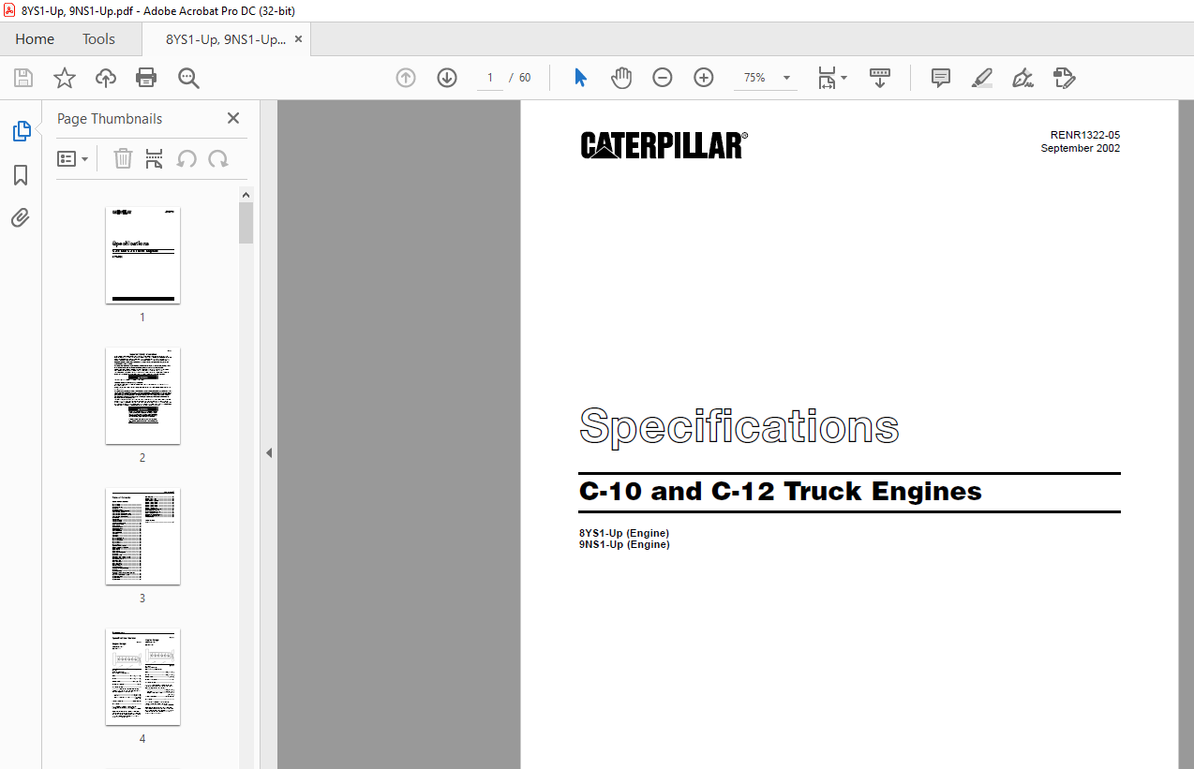The width and height of the screenshot is (1194, 769).
Task: Add a sticky note comment
Action: [x=941, y=78]
